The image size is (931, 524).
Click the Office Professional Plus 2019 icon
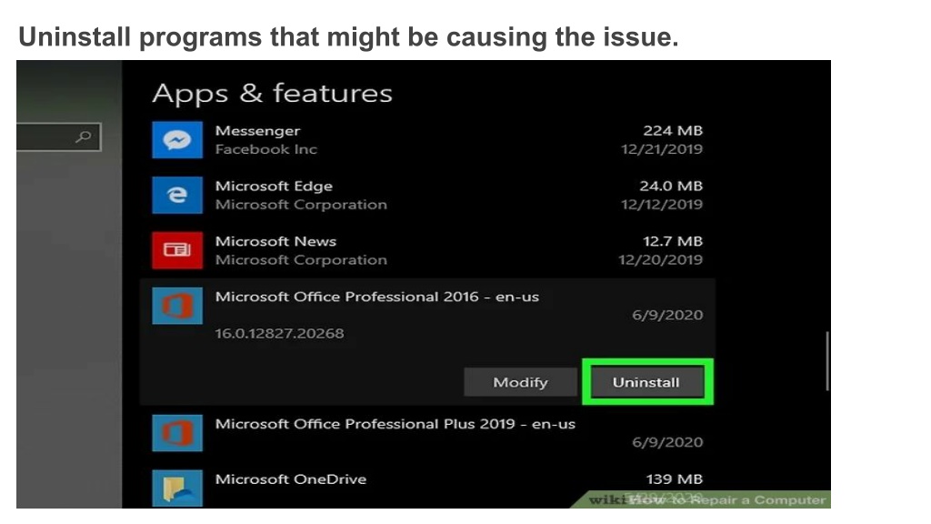177,433
